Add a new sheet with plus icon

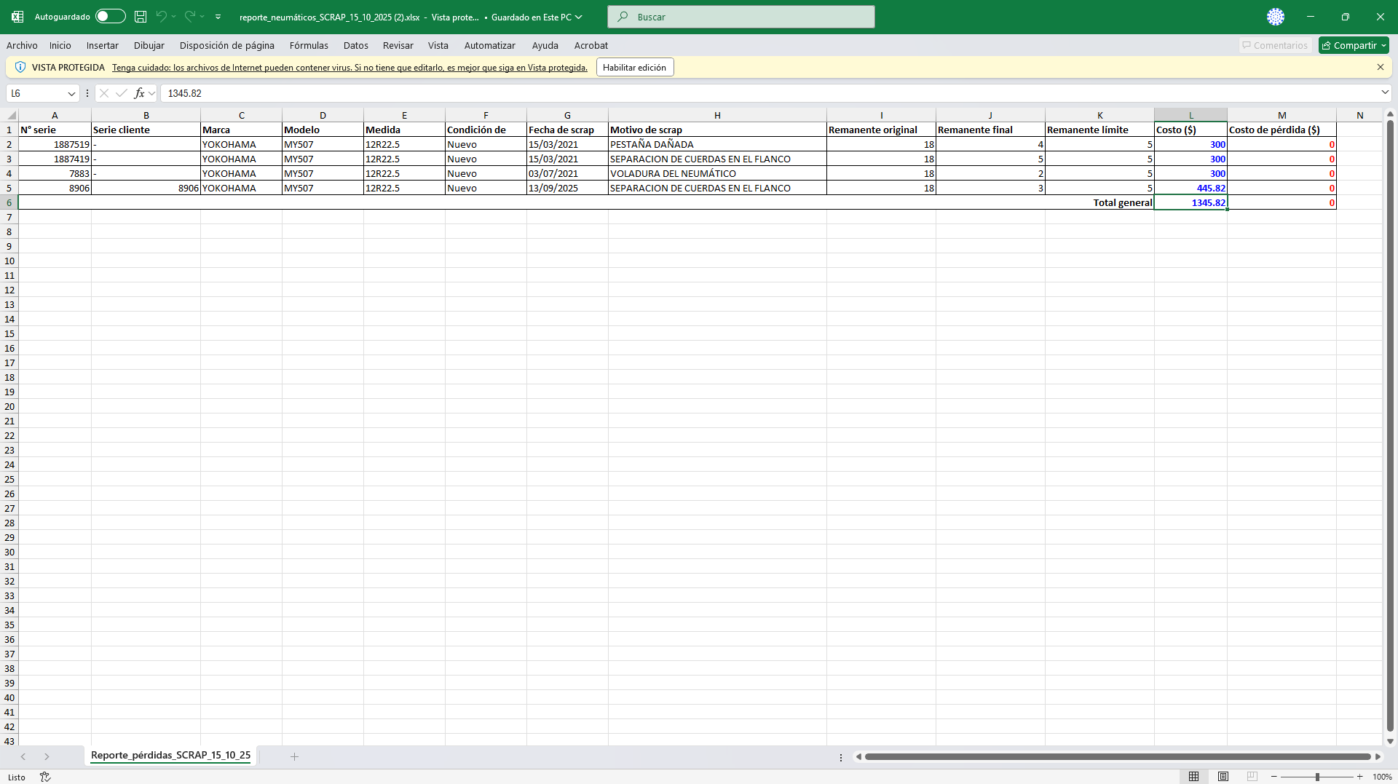tap(294, 756)
